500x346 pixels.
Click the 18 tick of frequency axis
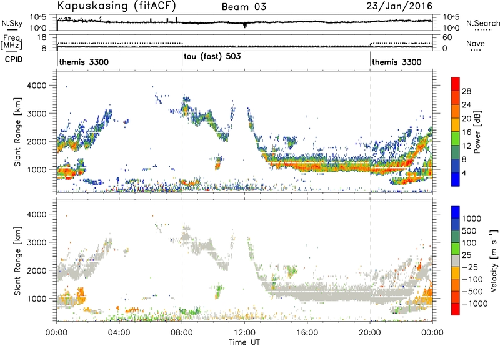click(x=42, y=37)
